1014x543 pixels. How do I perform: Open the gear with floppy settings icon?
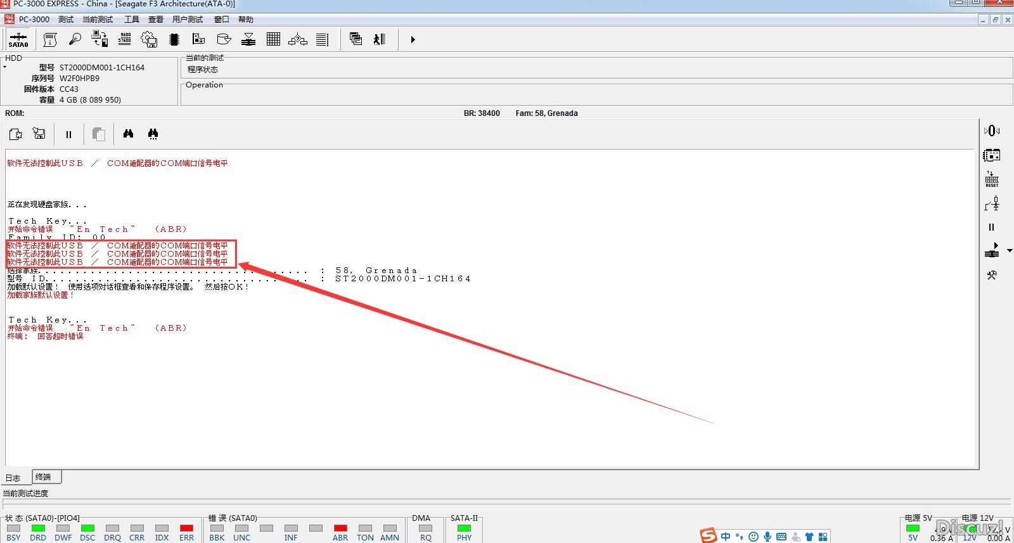click(149, 40)
